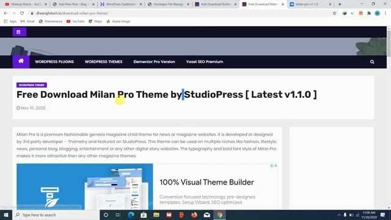Screen dimensions: 391x220
Task: Open a new browser tab
Action: [x=340, y=4]
